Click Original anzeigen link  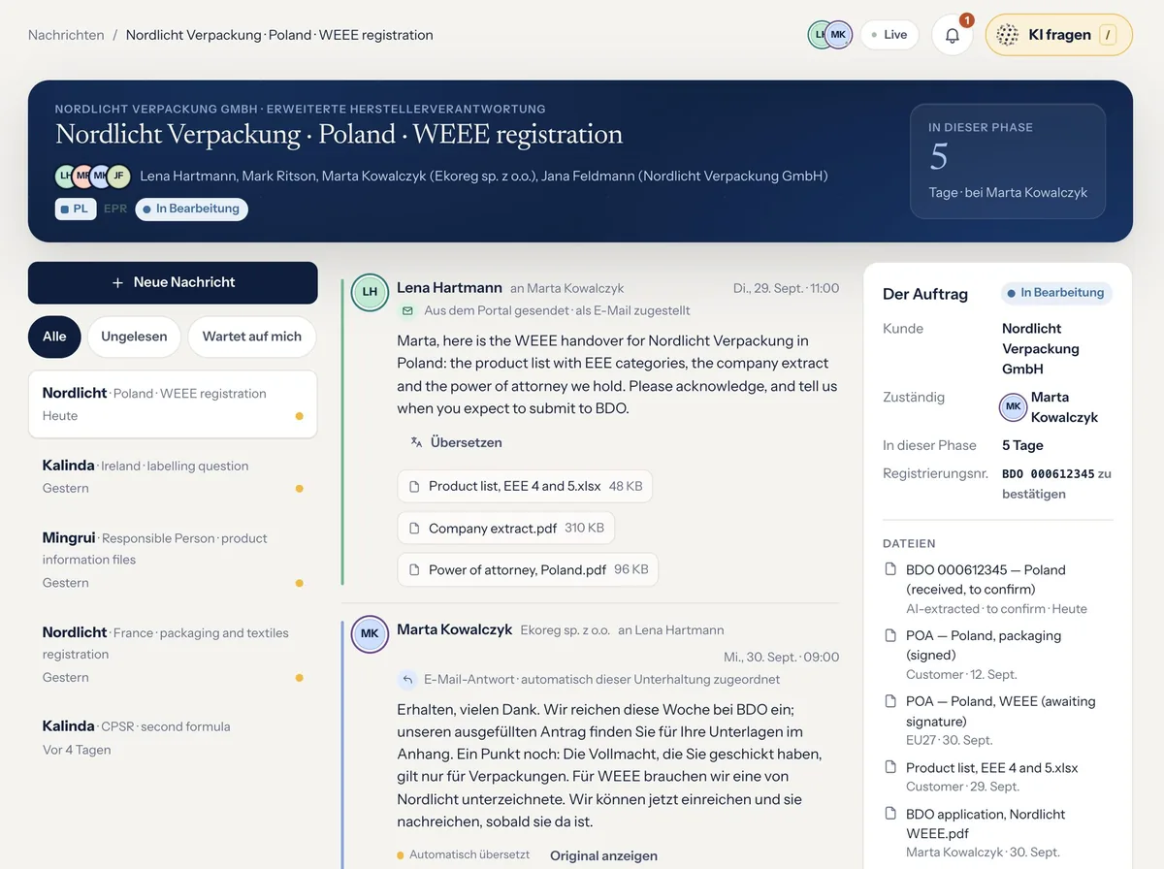click(603, 855)
